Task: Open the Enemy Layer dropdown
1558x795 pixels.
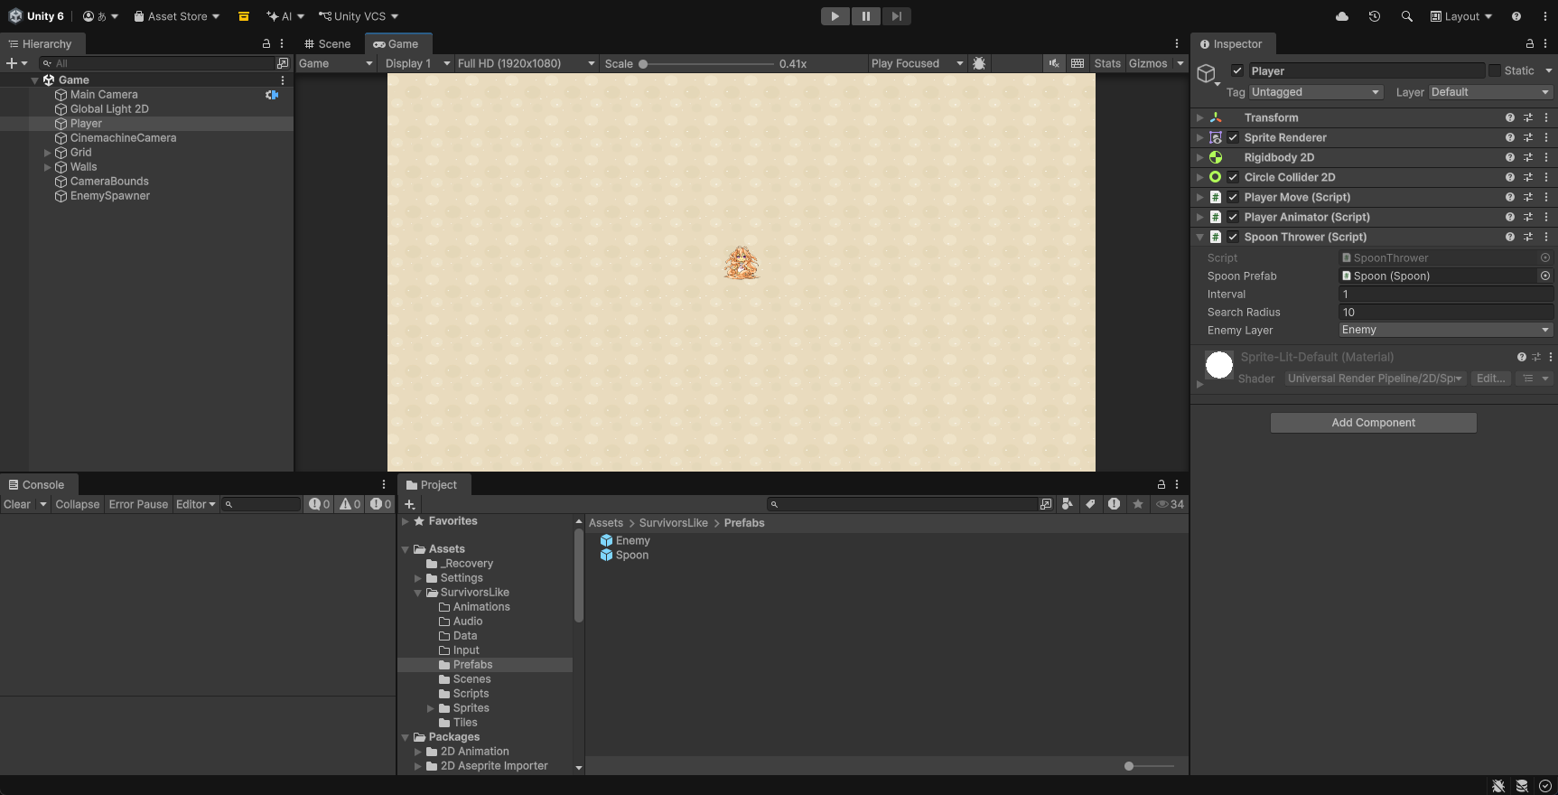Action: (1445, 330)
